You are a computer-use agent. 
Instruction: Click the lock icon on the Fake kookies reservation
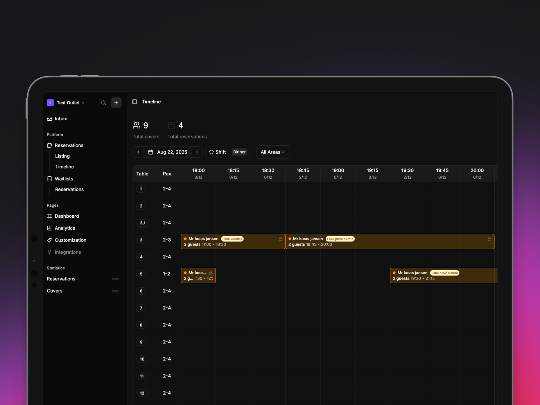[x=280, y=239]
